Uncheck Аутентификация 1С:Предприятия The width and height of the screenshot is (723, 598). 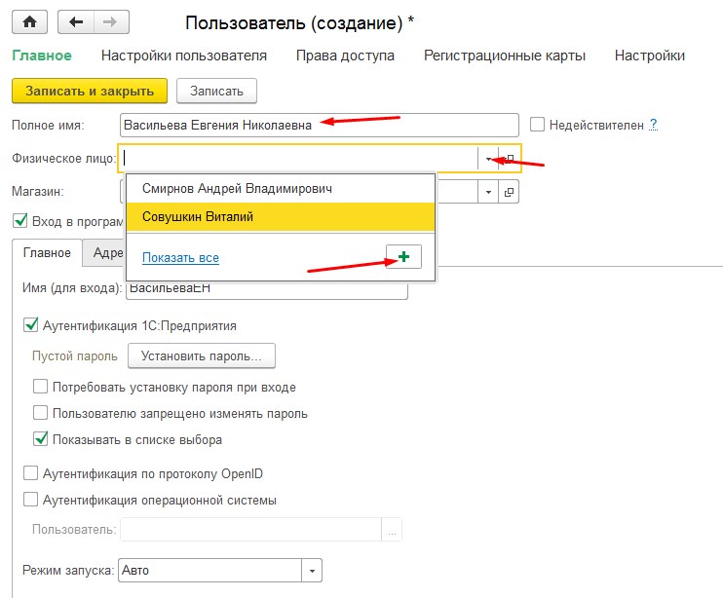tap(30, 325)
